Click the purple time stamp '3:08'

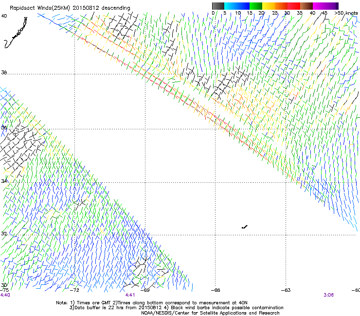pyautogui.click(x=328, y=295)
